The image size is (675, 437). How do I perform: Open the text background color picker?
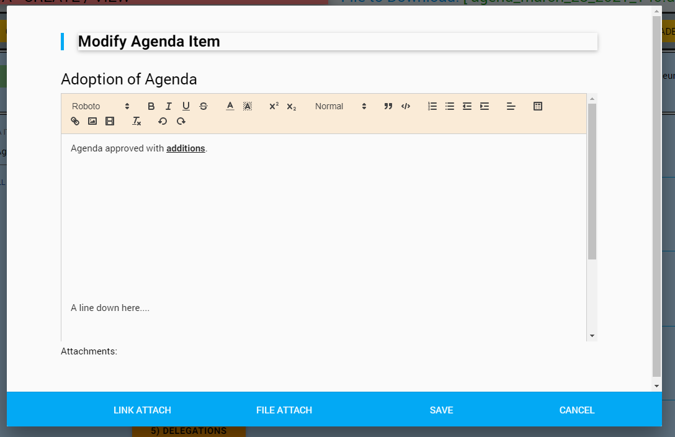[x=248, y=106]
